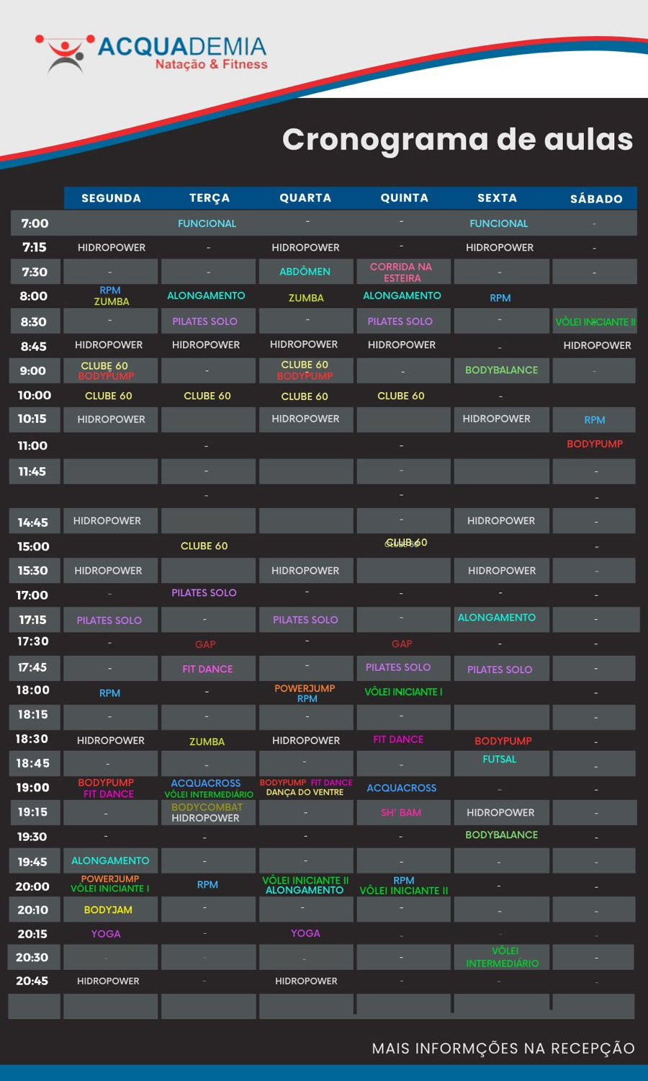Click VÔLEI INICIANTE II on Sábado
Image resolution: width=648 pixels, height=1081 pixels.
tap(595, 322)
